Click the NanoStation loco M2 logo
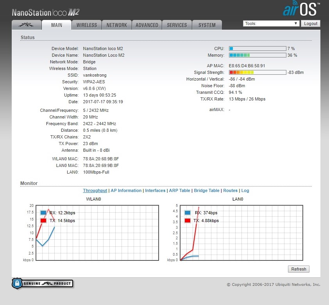The image size is (329, 305). point(46,13)
